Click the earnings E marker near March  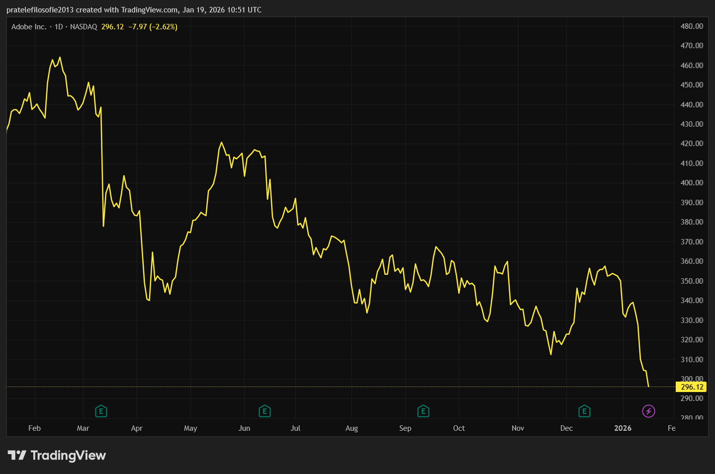pos(101,411)
